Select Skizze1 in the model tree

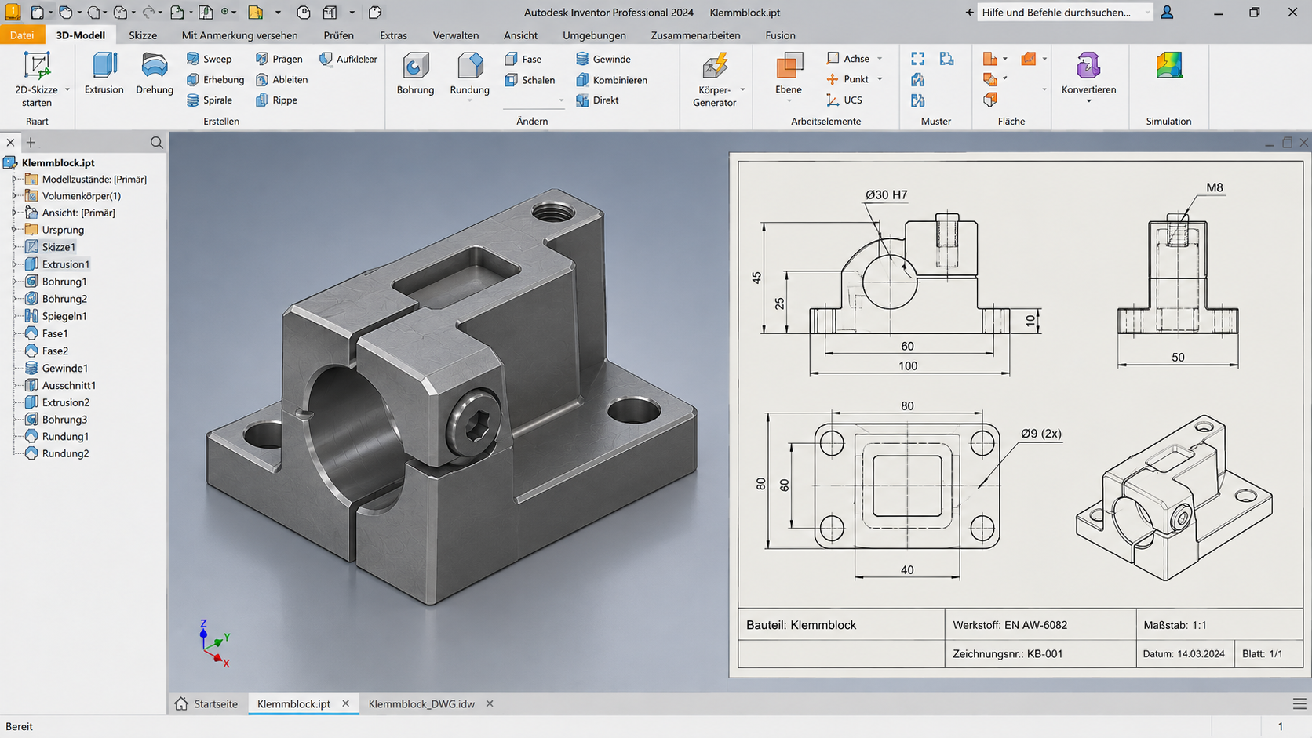click(59, 247)
